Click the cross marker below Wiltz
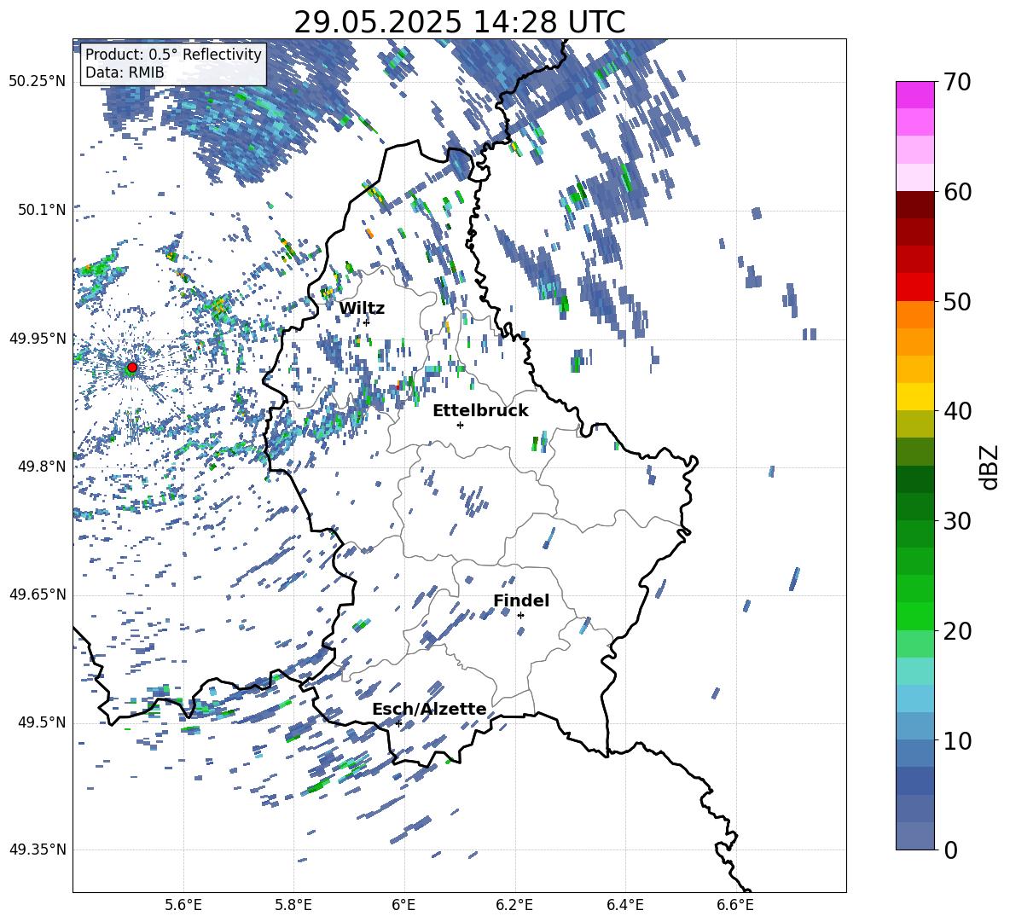1010x922 pixels. click(367, 322)
